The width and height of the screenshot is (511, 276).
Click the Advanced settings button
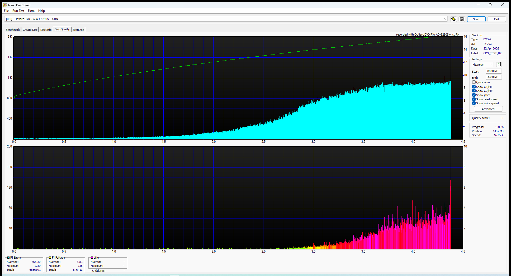point(488,109)
